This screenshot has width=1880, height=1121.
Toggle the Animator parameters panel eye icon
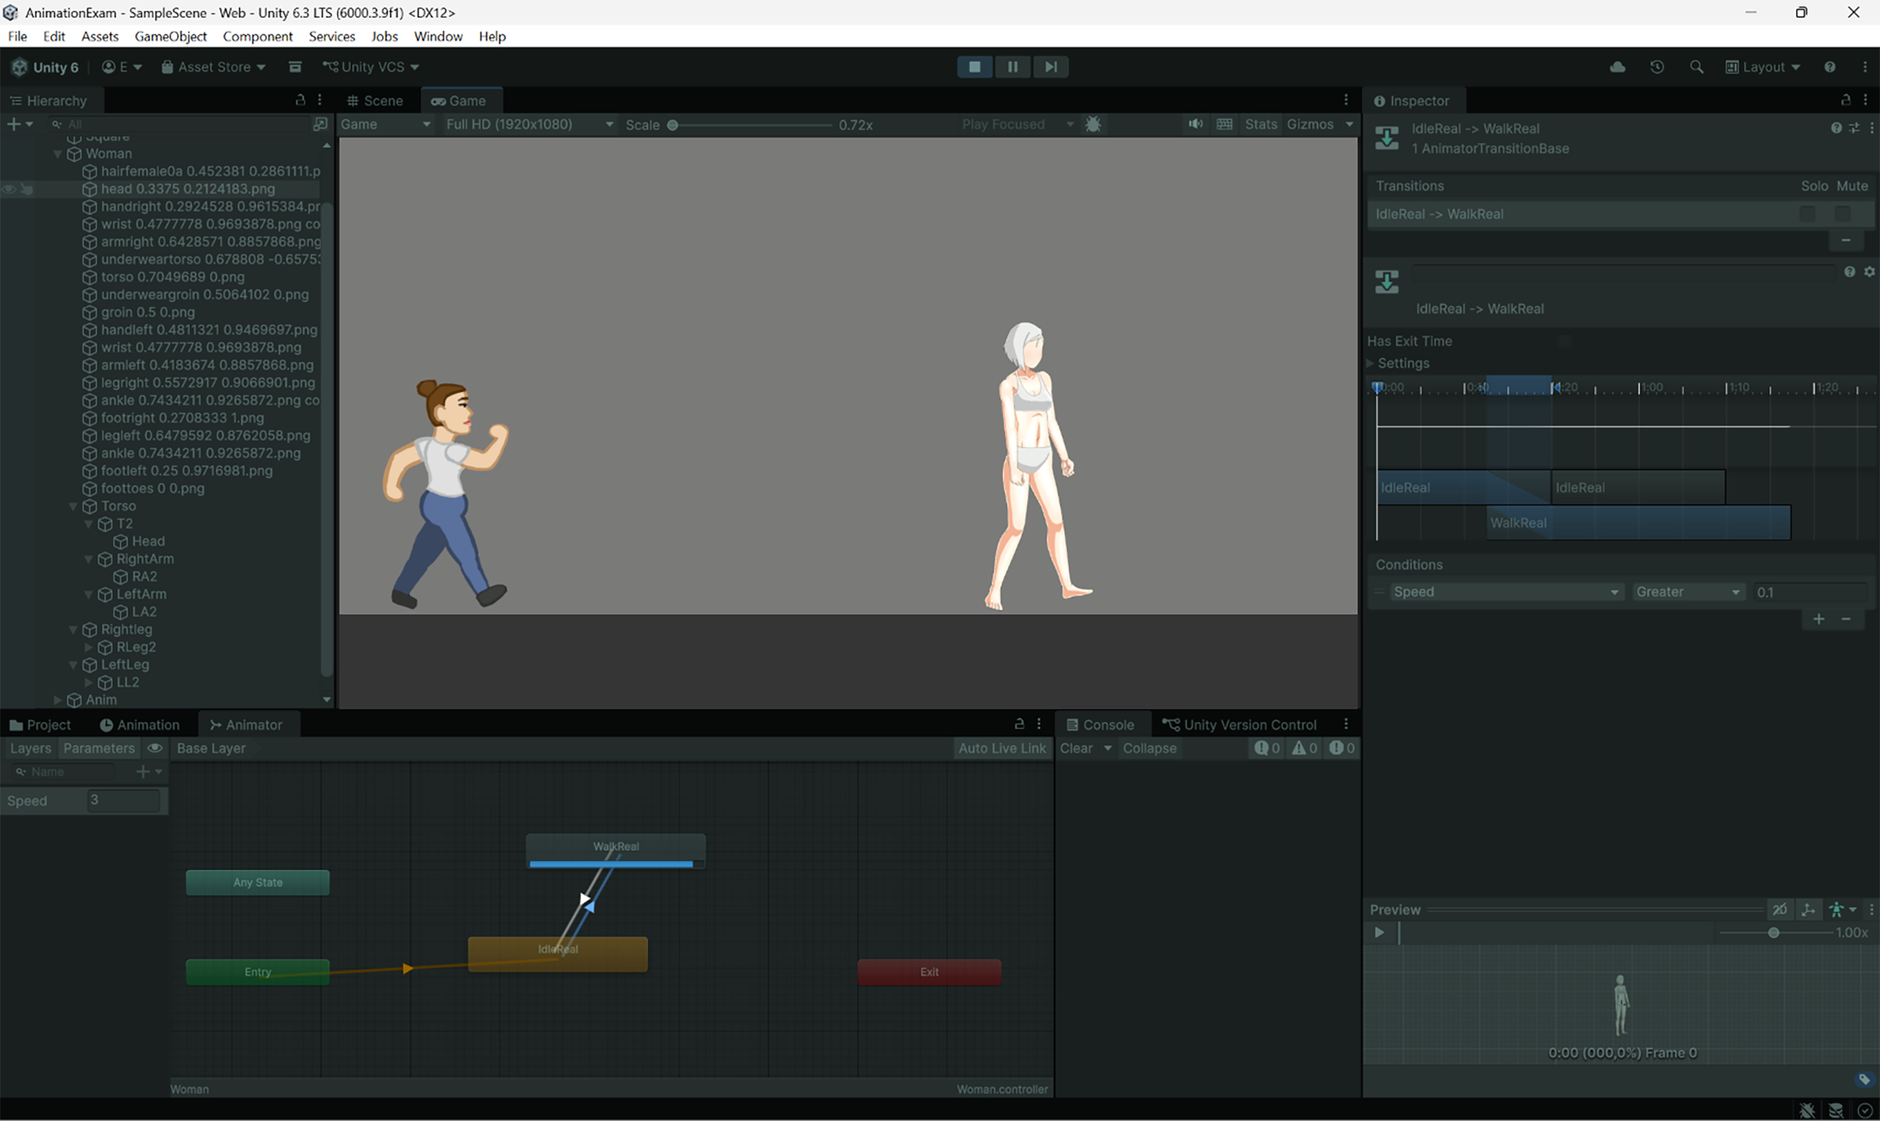point(154,748)
